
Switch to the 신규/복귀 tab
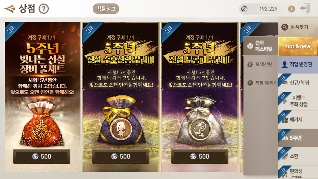pos(298,83)
